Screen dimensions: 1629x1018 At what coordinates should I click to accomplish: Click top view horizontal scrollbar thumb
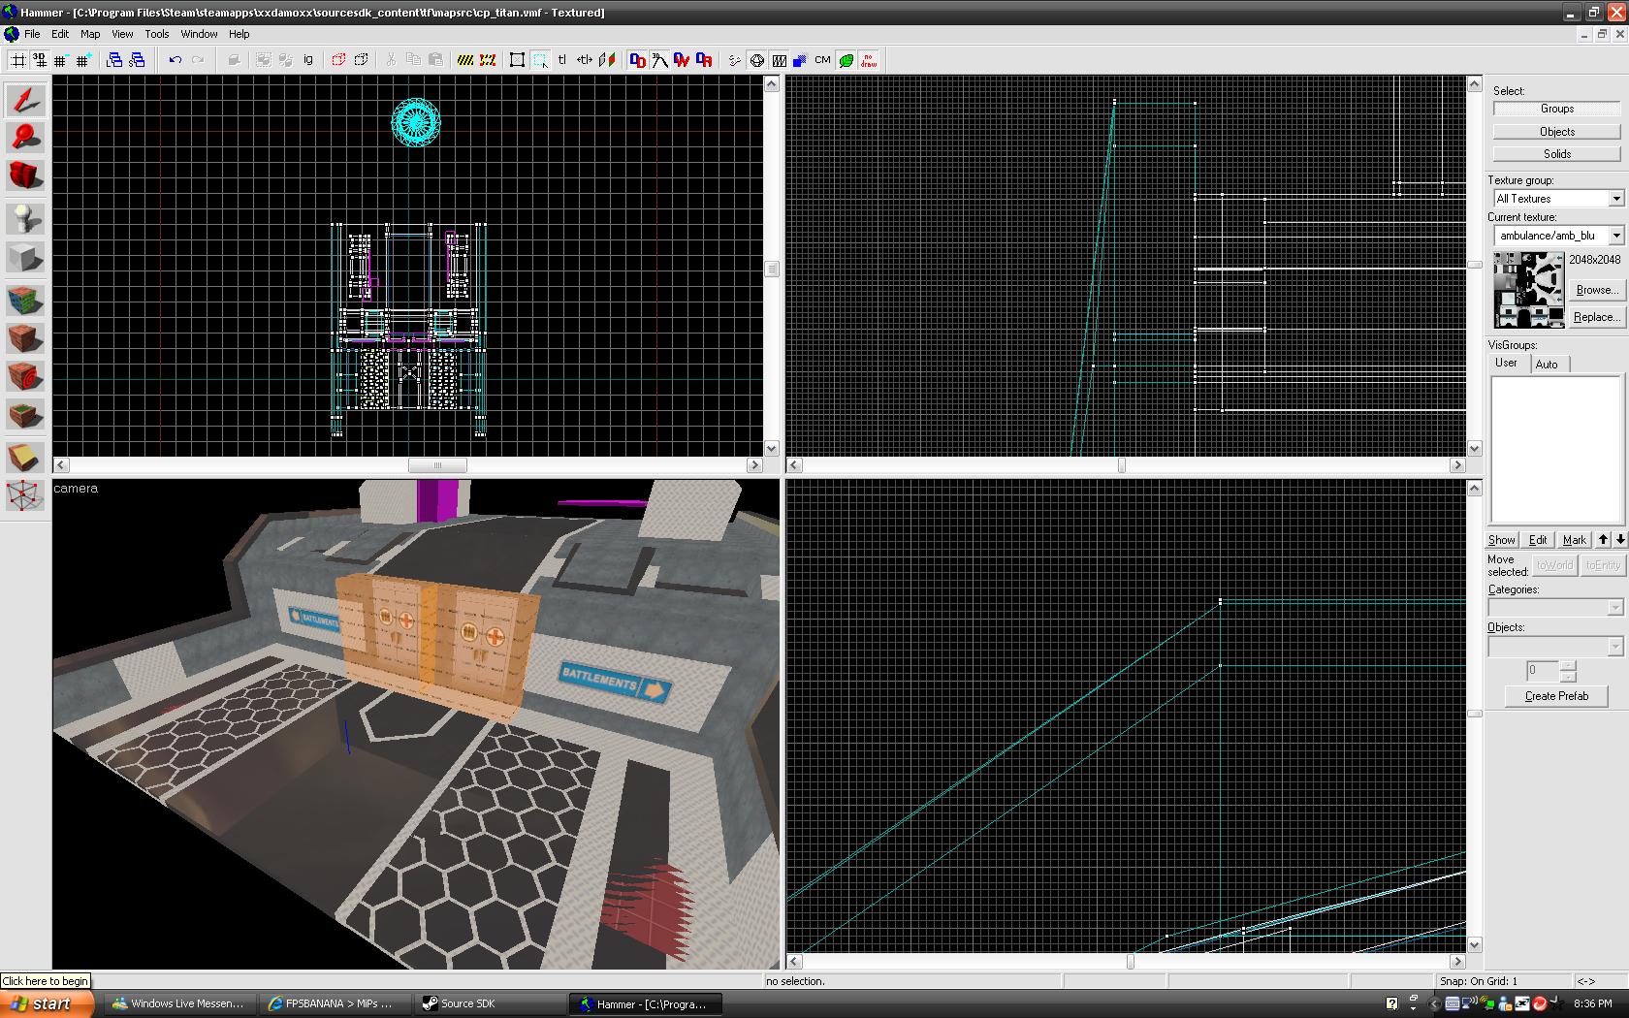[x=437, y=465]
